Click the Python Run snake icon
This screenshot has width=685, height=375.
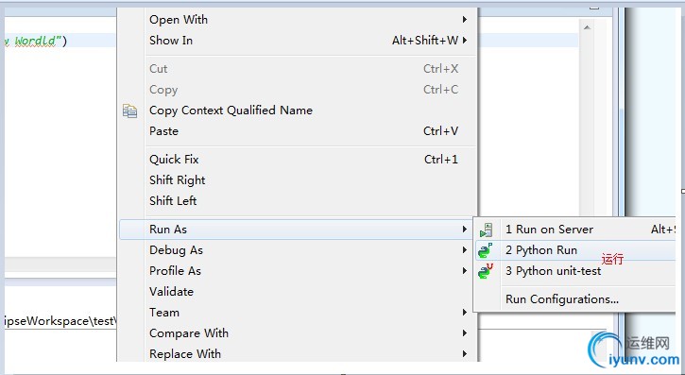485,250
